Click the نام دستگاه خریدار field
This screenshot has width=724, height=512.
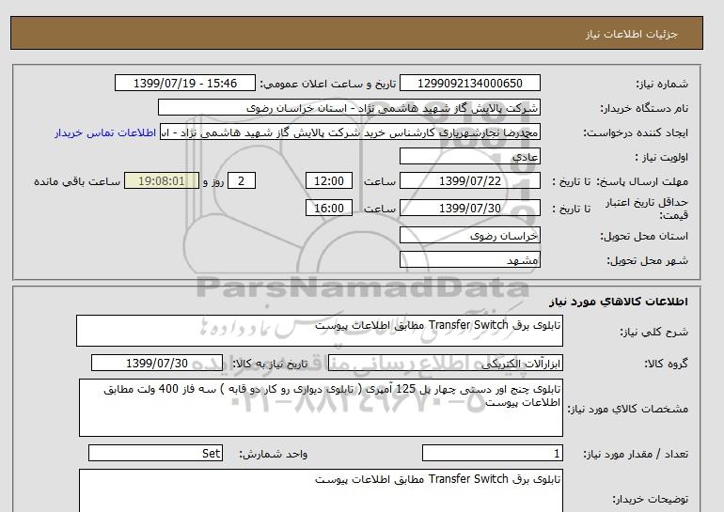[350, 108]
